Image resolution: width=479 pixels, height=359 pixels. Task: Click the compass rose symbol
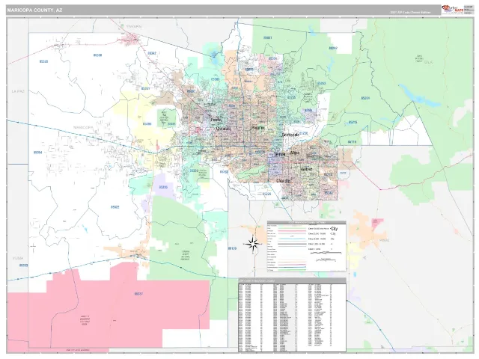pos(253,244)
